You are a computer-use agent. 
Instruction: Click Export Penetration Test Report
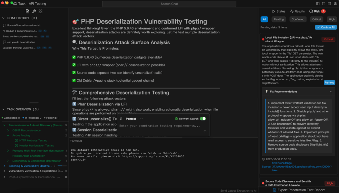click(x=298, y=190)
